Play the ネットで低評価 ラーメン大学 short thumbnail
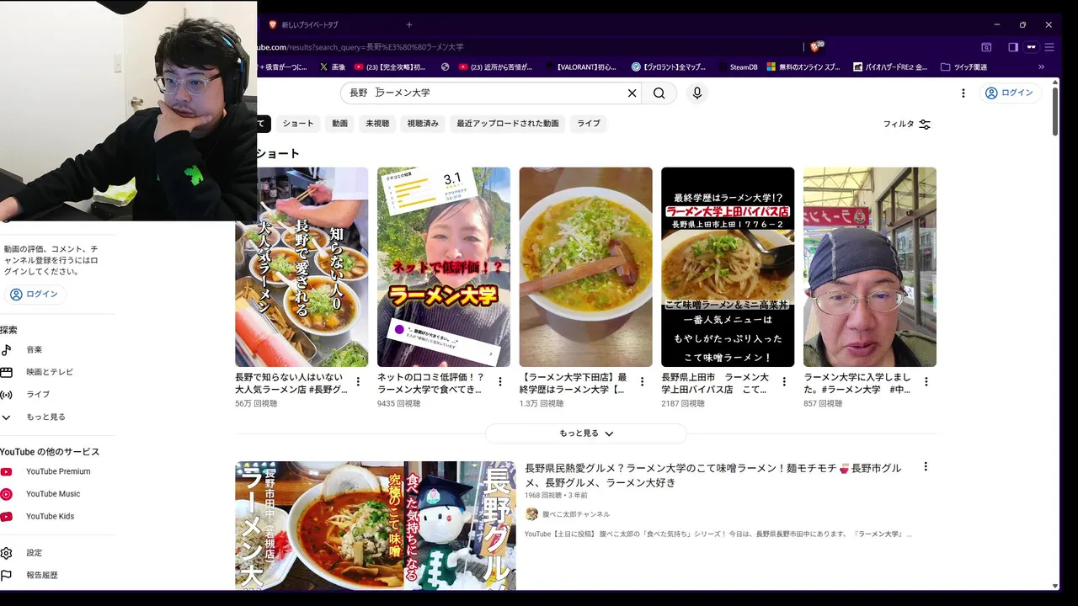 click(x=444, y=267)
